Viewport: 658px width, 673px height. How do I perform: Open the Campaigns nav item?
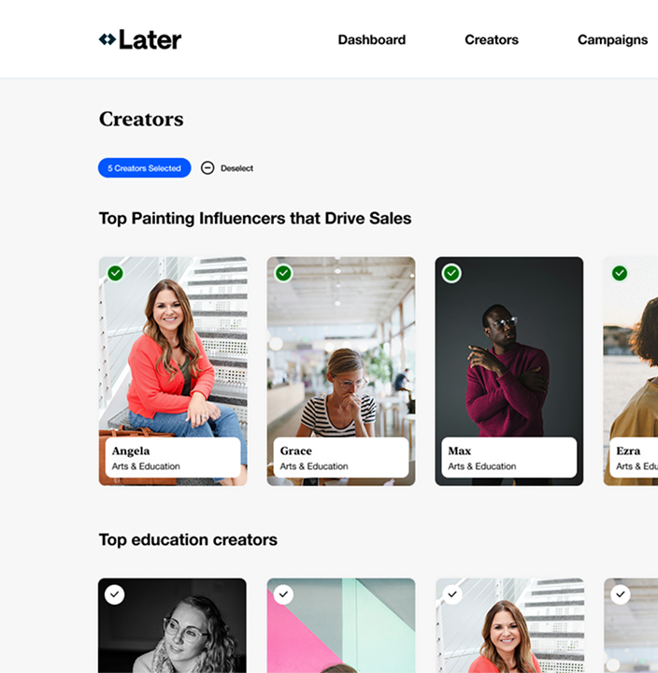click(612, 39)
